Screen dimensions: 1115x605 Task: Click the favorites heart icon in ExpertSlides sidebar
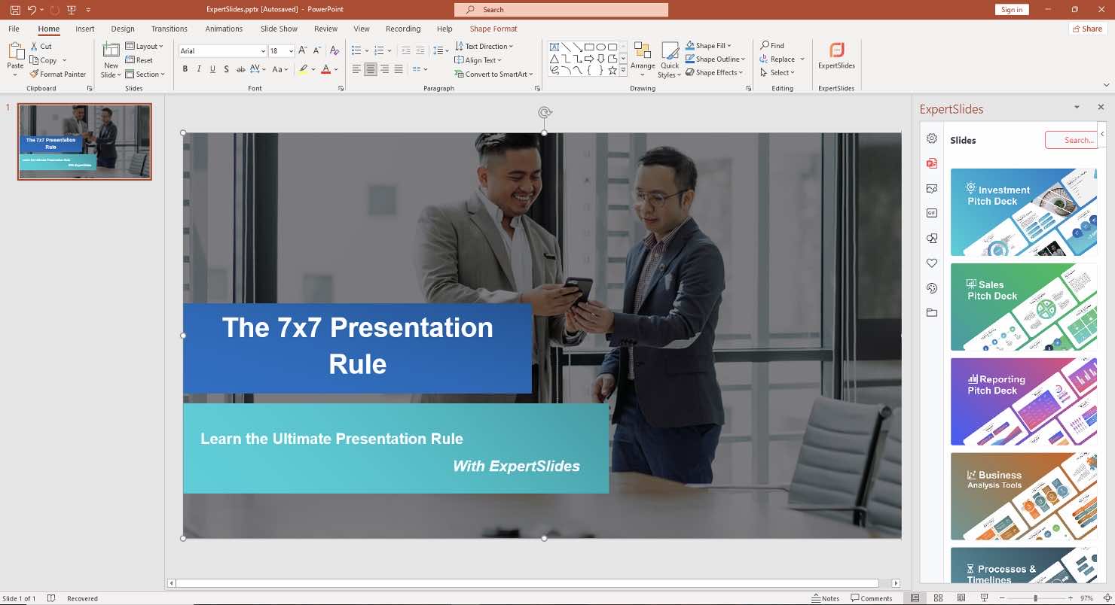click(932, 263)
